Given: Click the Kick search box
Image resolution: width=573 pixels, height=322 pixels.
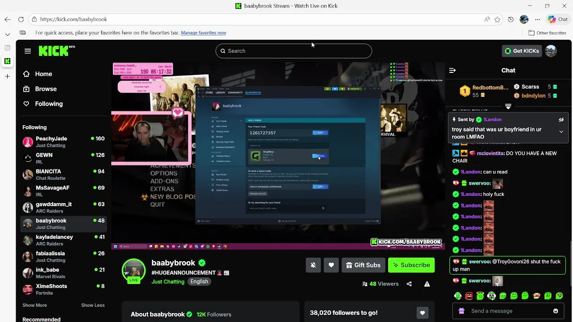Looking at the screenshot, I should [294, 51].
